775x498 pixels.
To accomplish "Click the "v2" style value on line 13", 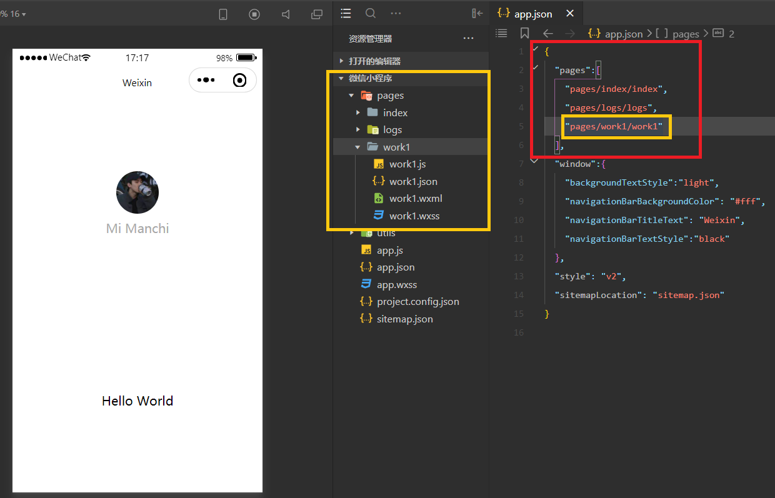I will point(611,276).
